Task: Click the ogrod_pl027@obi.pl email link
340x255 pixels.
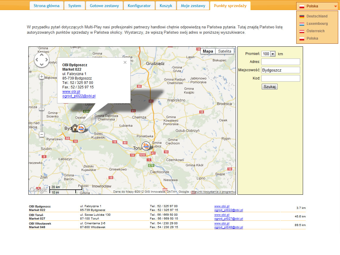Action: click(x=229, y=219)
